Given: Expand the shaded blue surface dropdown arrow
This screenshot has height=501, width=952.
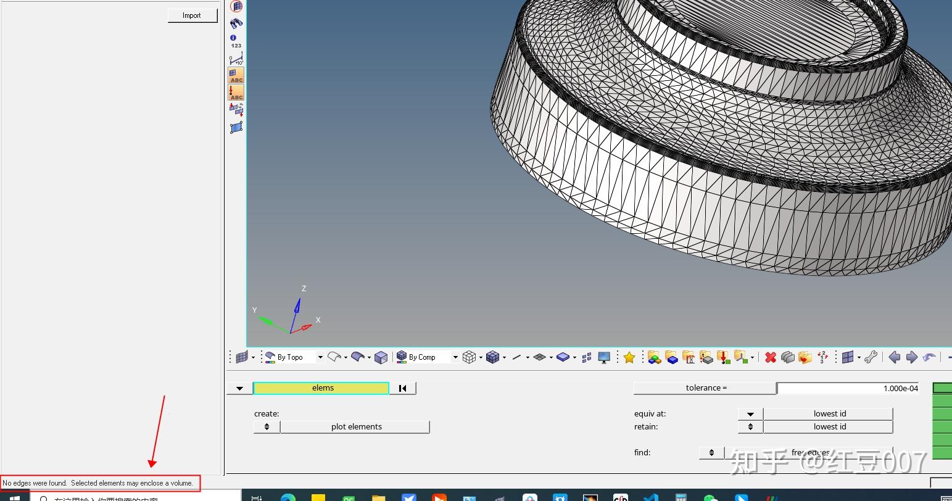Looking at the screenshot, I should (369, 357).
